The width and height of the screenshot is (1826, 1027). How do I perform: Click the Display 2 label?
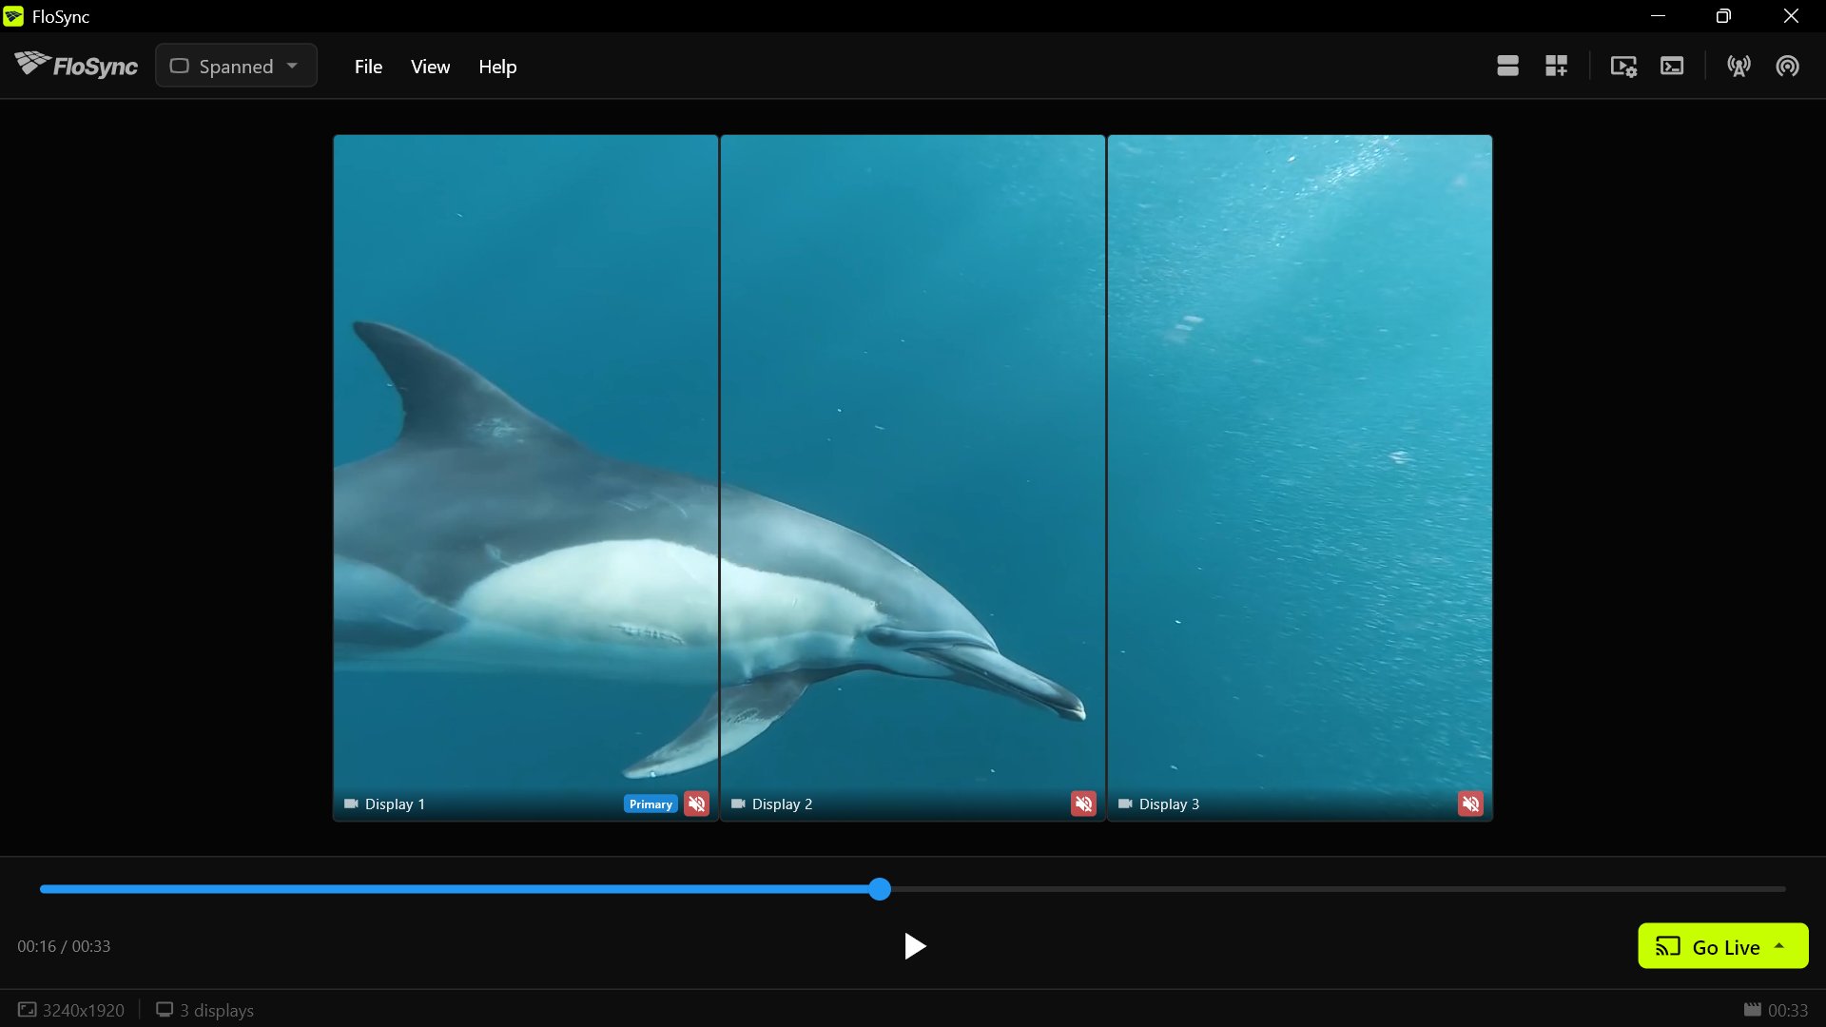(x=782, y=804)
